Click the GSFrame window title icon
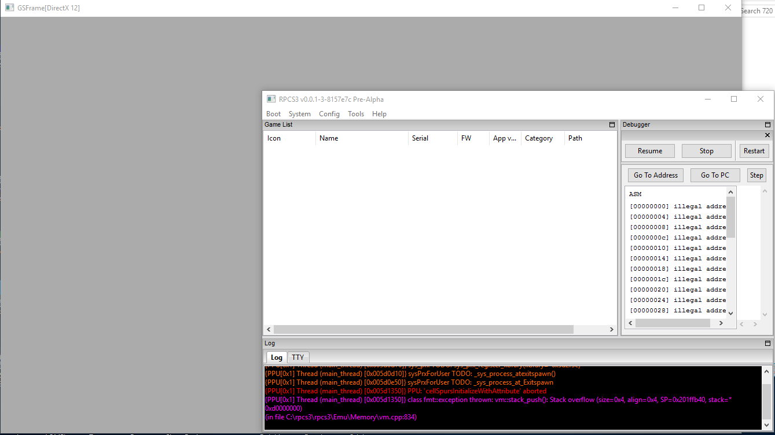The image size is (775, 435). pyautogui.click(x=9, y=8)
